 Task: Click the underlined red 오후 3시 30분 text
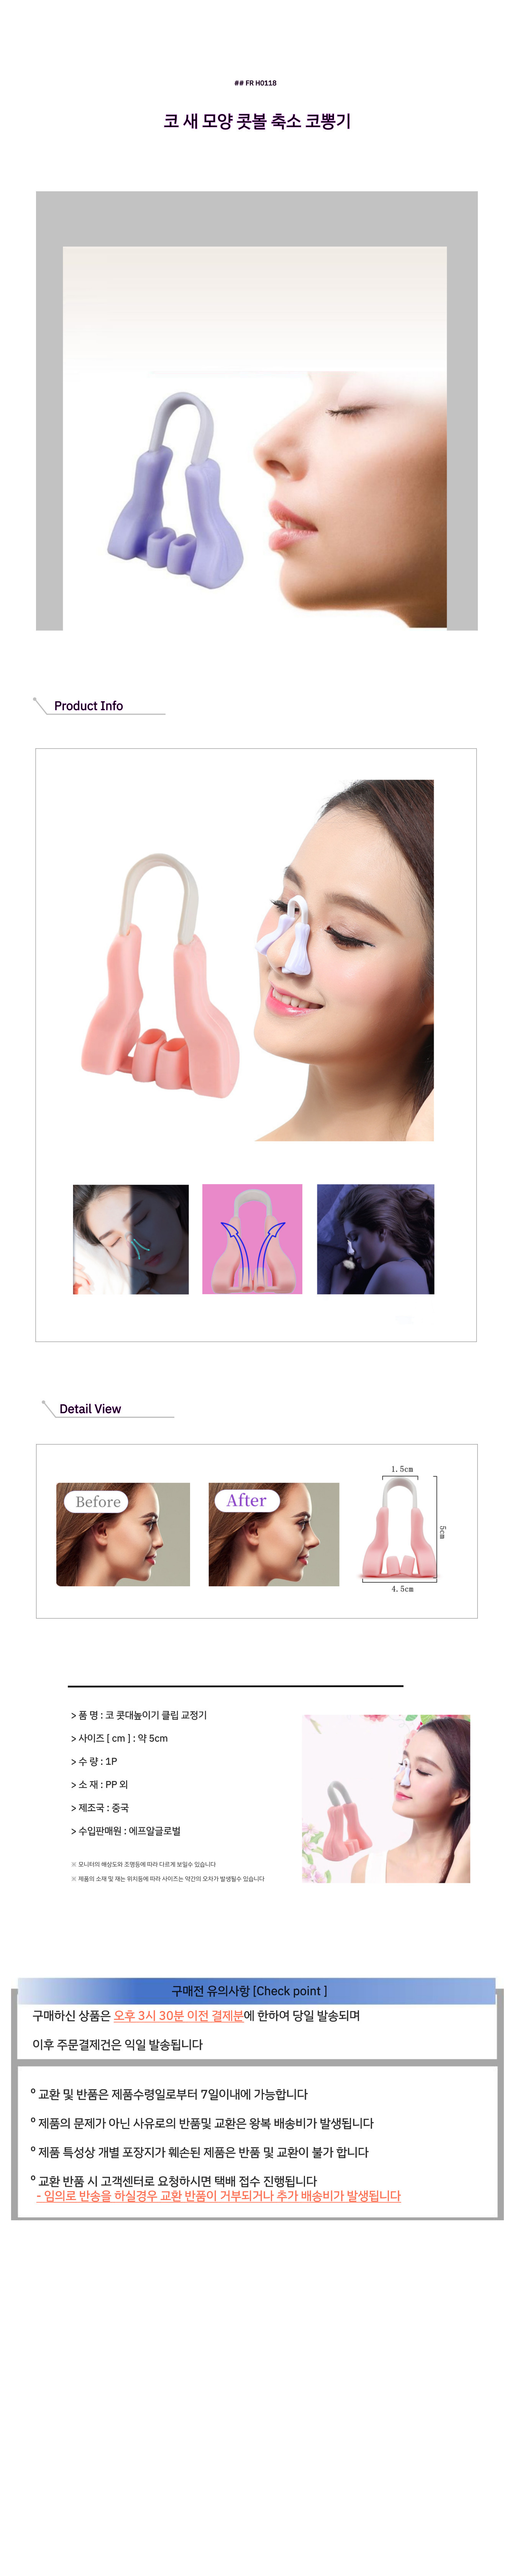(x=178, y=2015)
